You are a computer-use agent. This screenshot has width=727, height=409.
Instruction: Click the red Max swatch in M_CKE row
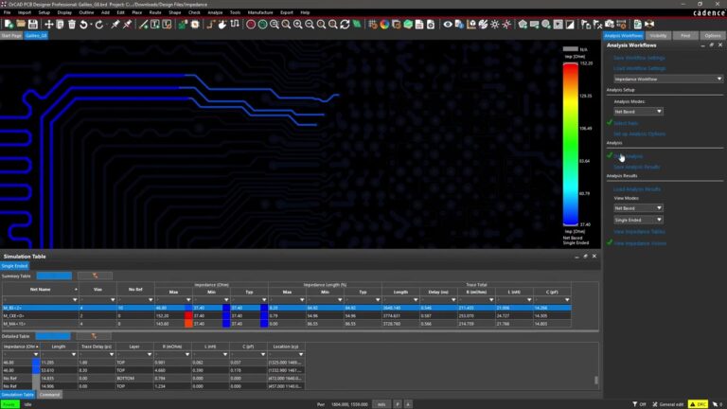point(188,316)
